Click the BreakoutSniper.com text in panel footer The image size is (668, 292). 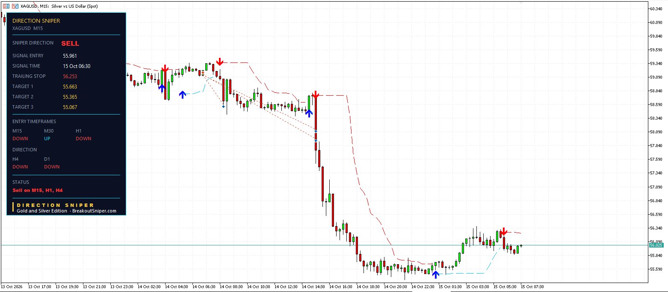tap(94, 211)
